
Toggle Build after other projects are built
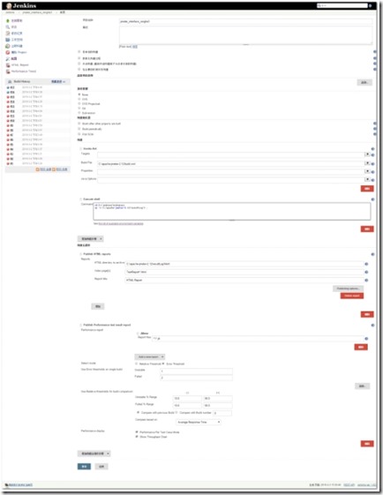79,124
